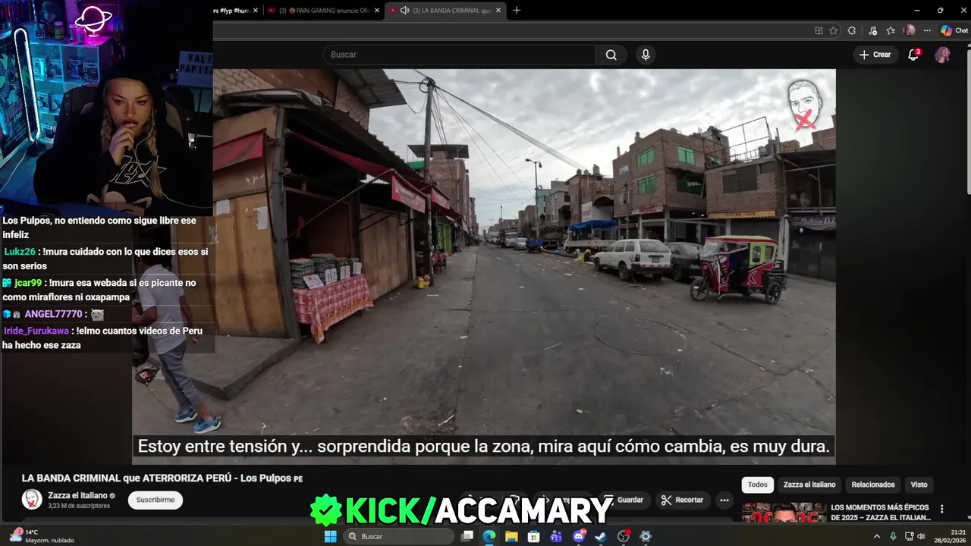The image size is (971, 546).
Task: Switch to PAIN GAMING anuncio tab
Action: (323, 11)
